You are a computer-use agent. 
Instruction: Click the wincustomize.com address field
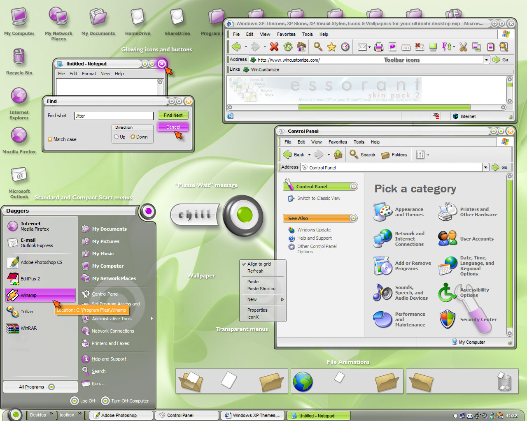pyautogui.click(x=366, y=60)
